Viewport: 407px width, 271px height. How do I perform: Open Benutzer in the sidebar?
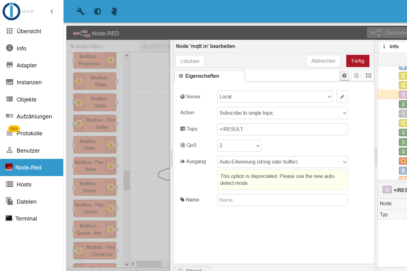coord(32,150)
